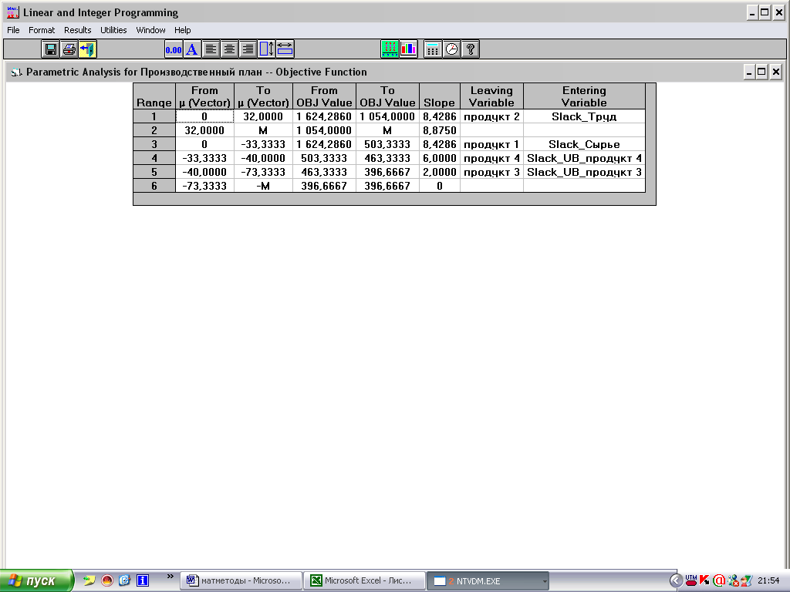
Task: Click the -M cell in row 6
Action: pyautogui.click(x=263, y=186)
